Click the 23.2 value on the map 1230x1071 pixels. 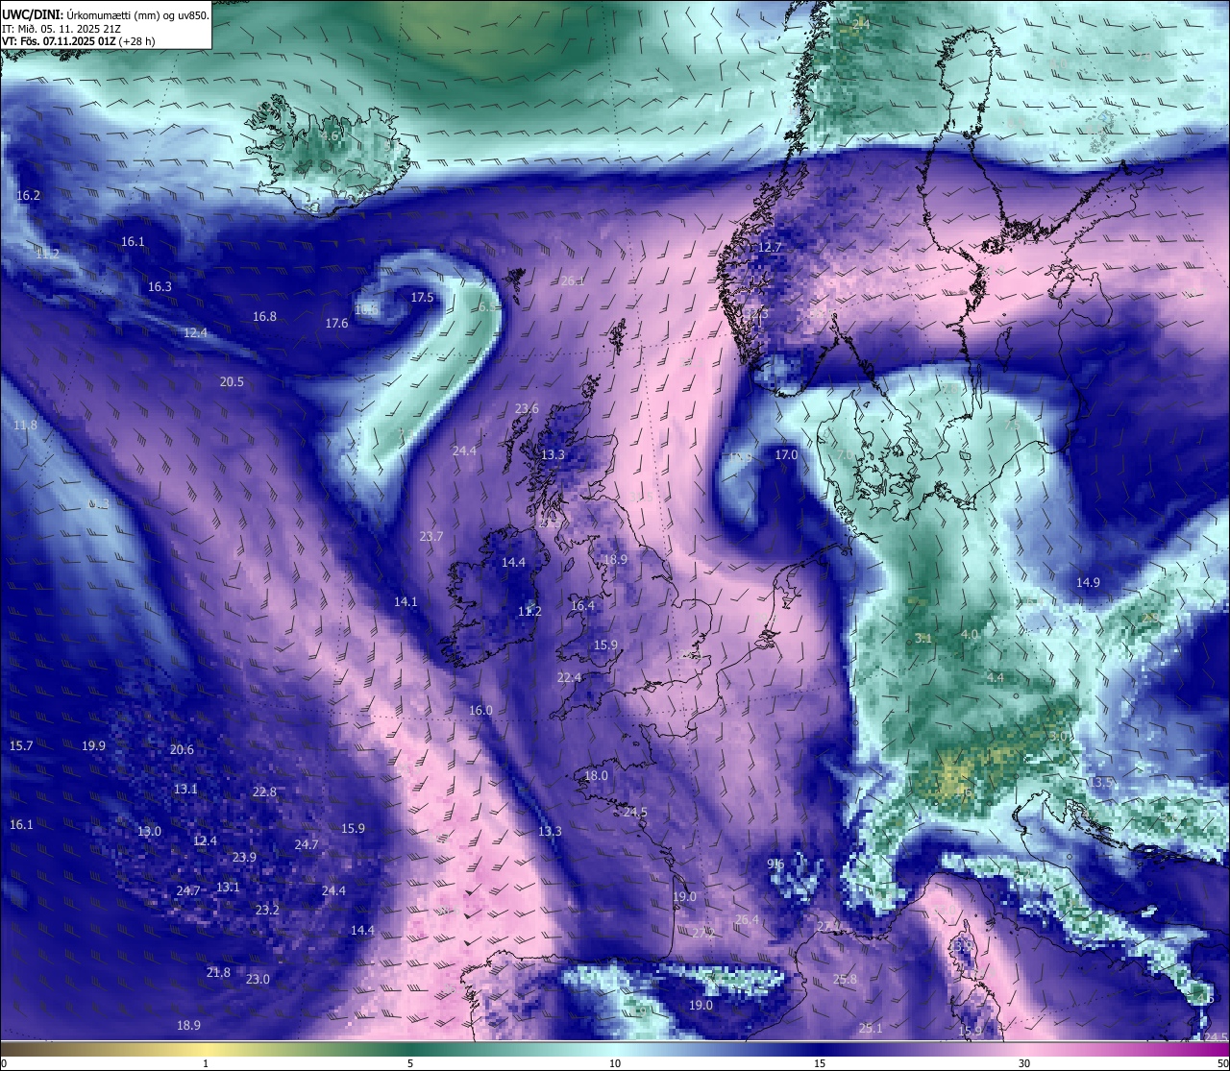coord(267,909)
